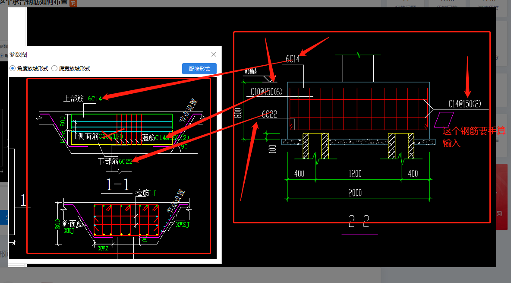Viewport: 511px width, 283px height.
Task: Click the 6C14 label in 2-2 drawing
Action: click(293, 59)
